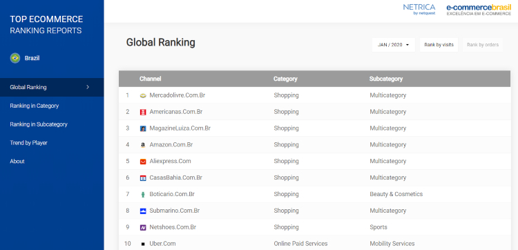Click the Brazil flag icon in sidebar
Viewport: 518px width, 250px height.
(x=15, y=58)
